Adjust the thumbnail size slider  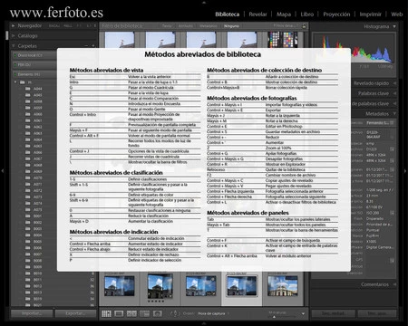pos(274,316)
